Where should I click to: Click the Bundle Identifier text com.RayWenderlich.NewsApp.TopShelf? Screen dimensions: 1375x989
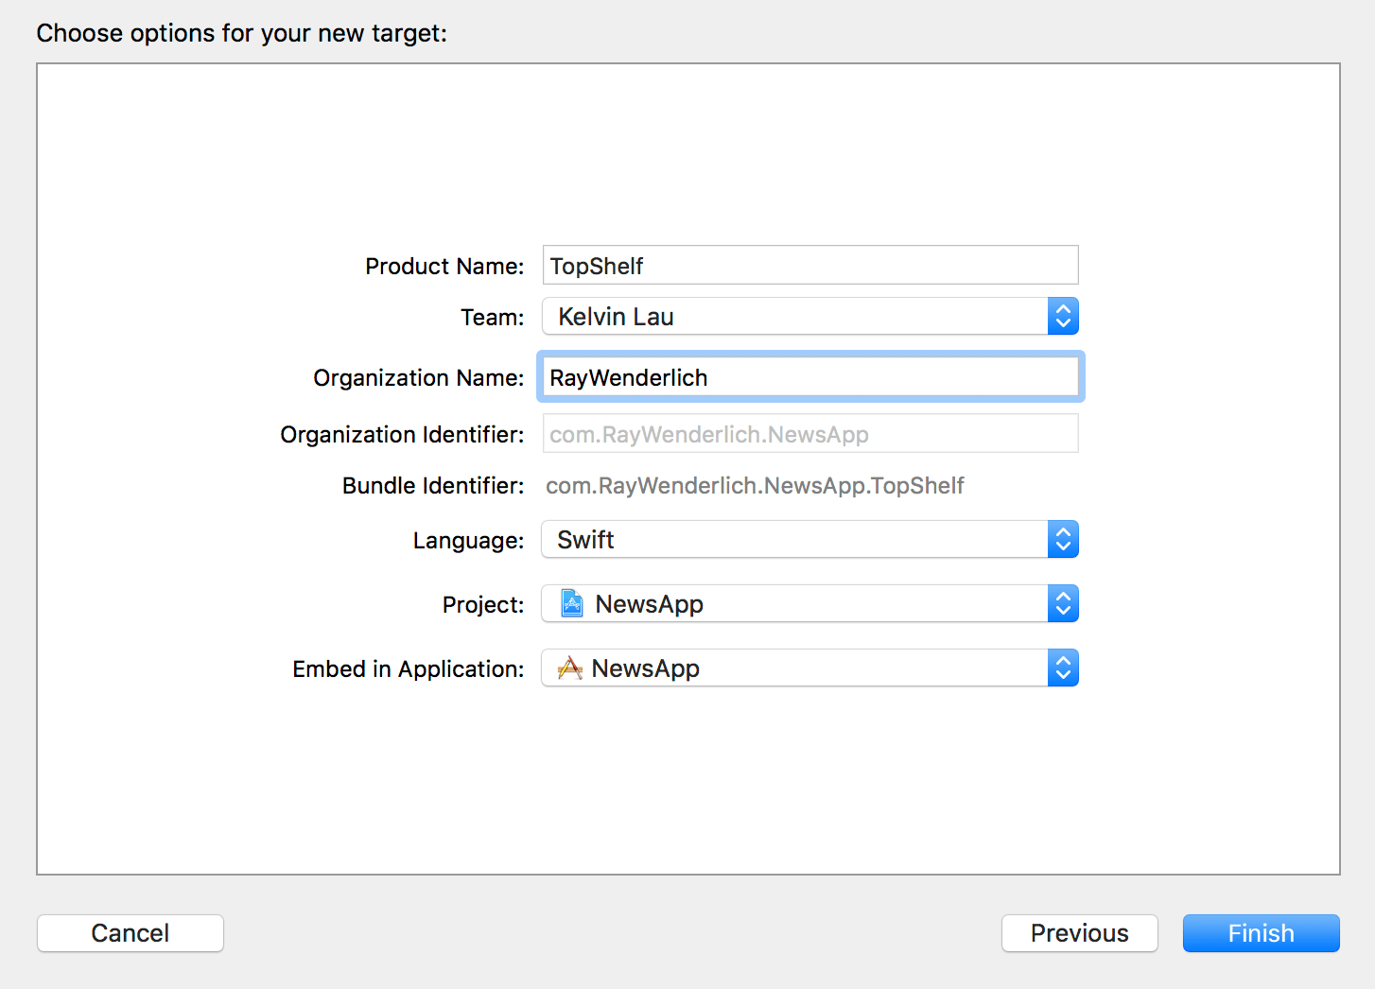(x=755, y=485)
